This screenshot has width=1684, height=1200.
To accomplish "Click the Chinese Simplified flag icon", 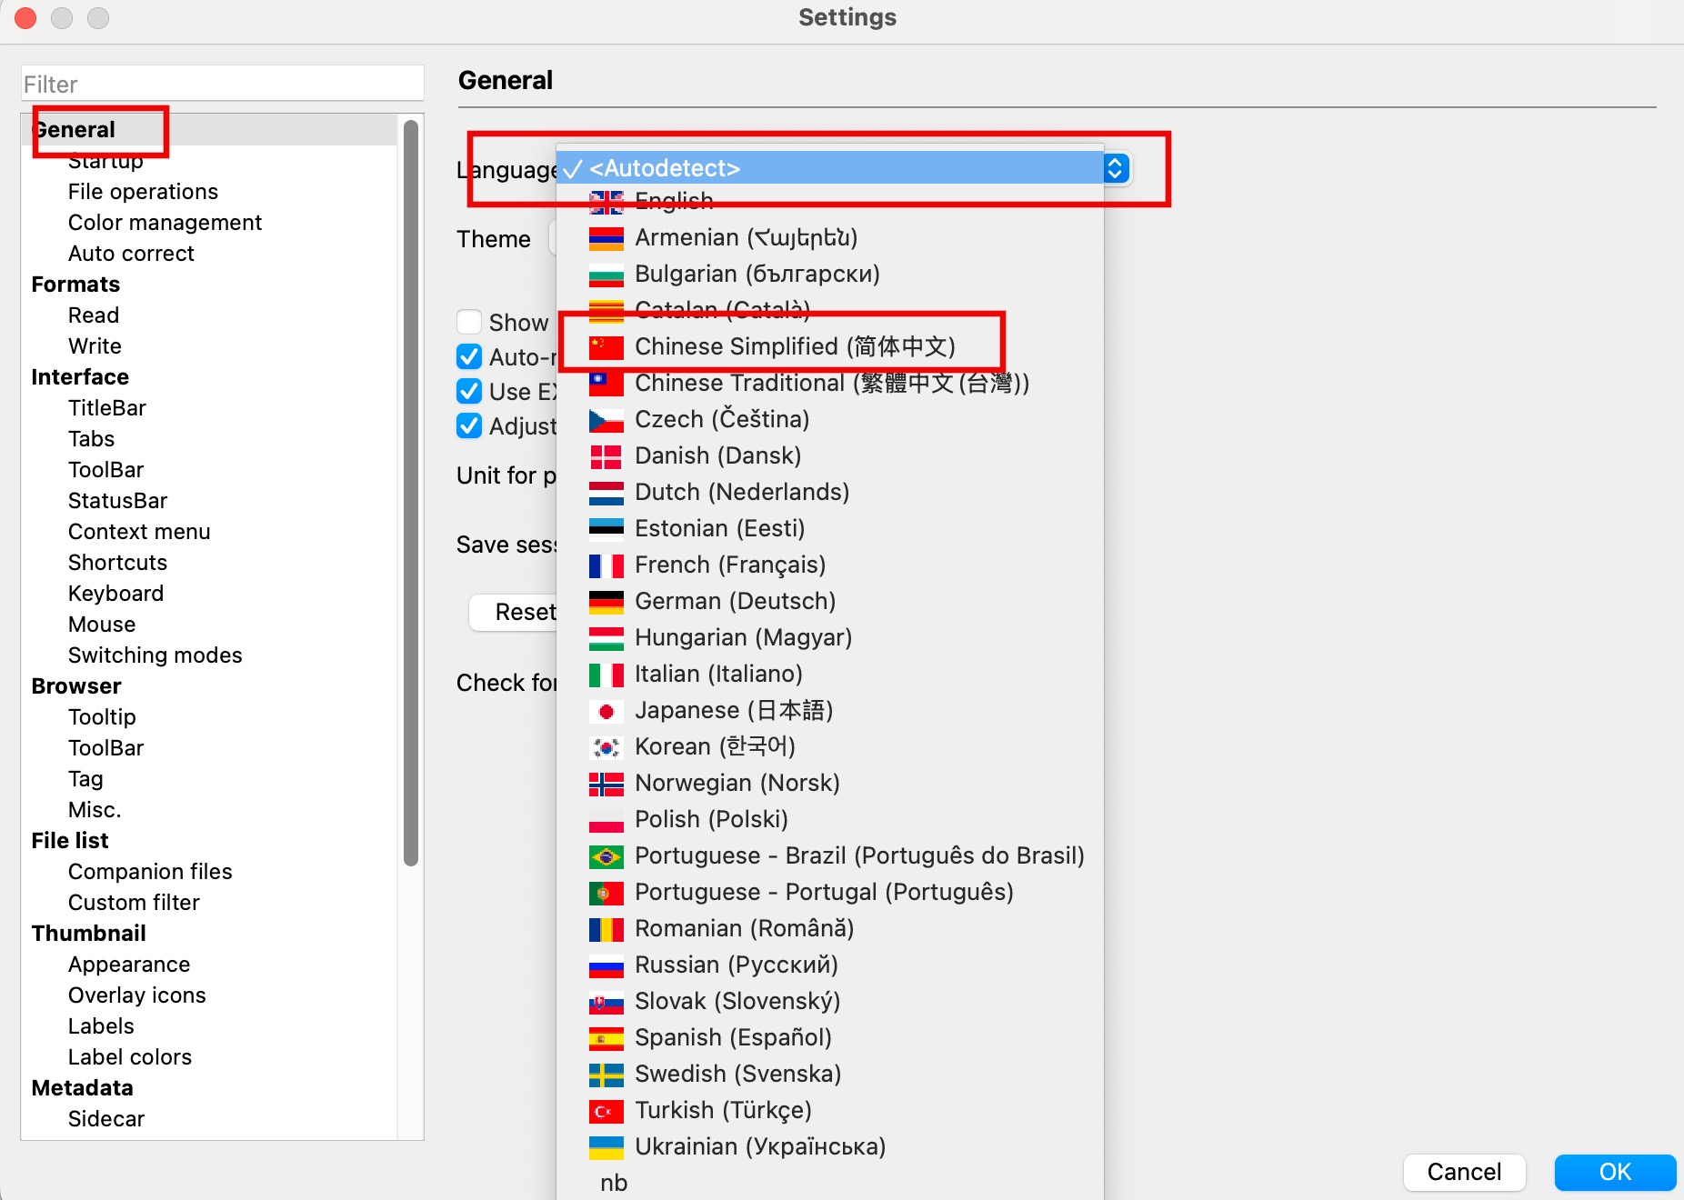I will coord(606,347).
